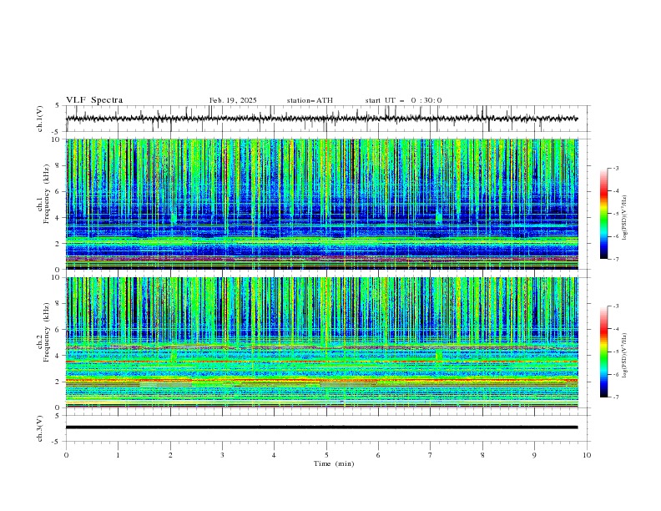Click the '-7' label on ch.1 color bar
This screenshot has width=661, height=511.
coord(616,259)
